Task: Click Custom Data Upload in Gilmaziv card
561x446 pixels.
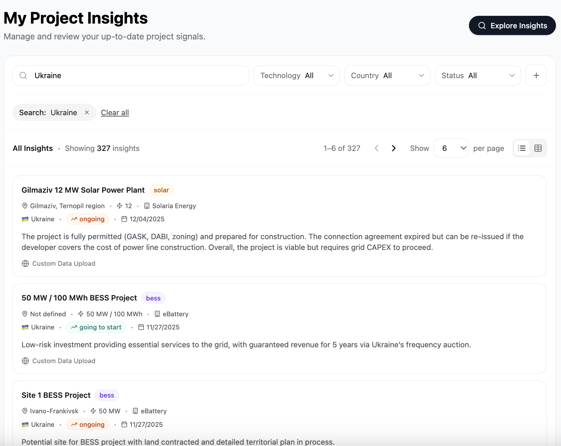Action: (64, 263)
